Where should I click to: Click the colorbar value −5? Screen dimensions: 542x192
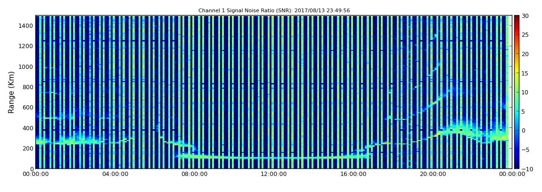point(525,150)
